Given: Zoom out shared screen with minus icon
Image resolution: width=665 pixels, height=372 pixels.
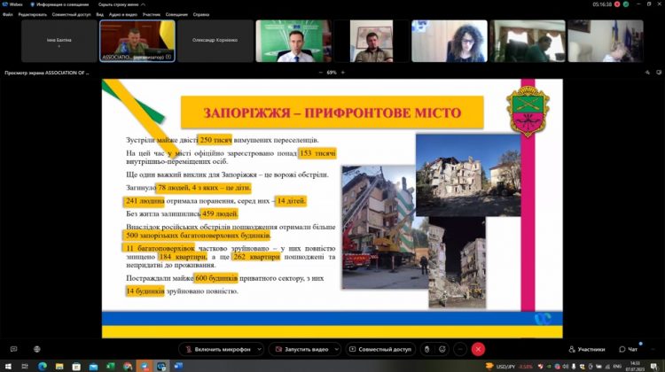Looking at the screenshot, I should 320,73.
